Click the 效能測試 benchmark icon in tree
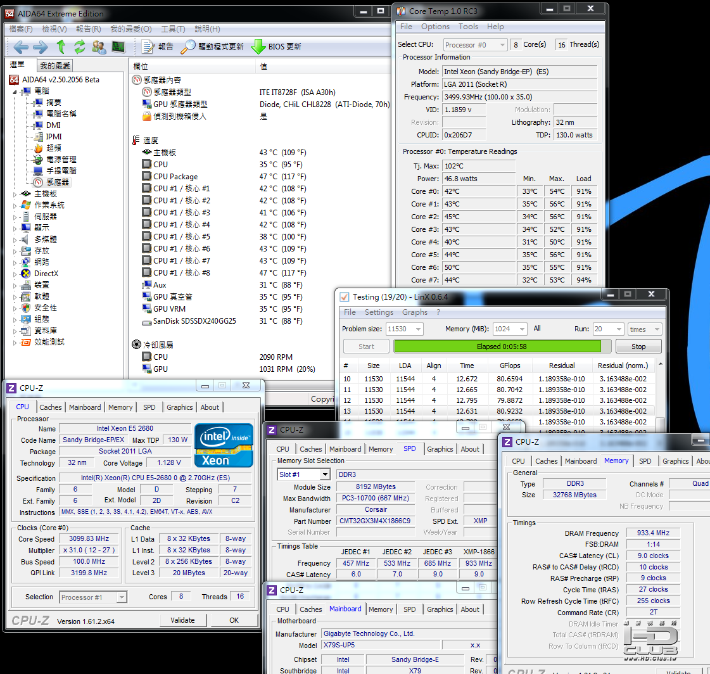The width and height of the screenshot is (710, 674). pos(26,342)
